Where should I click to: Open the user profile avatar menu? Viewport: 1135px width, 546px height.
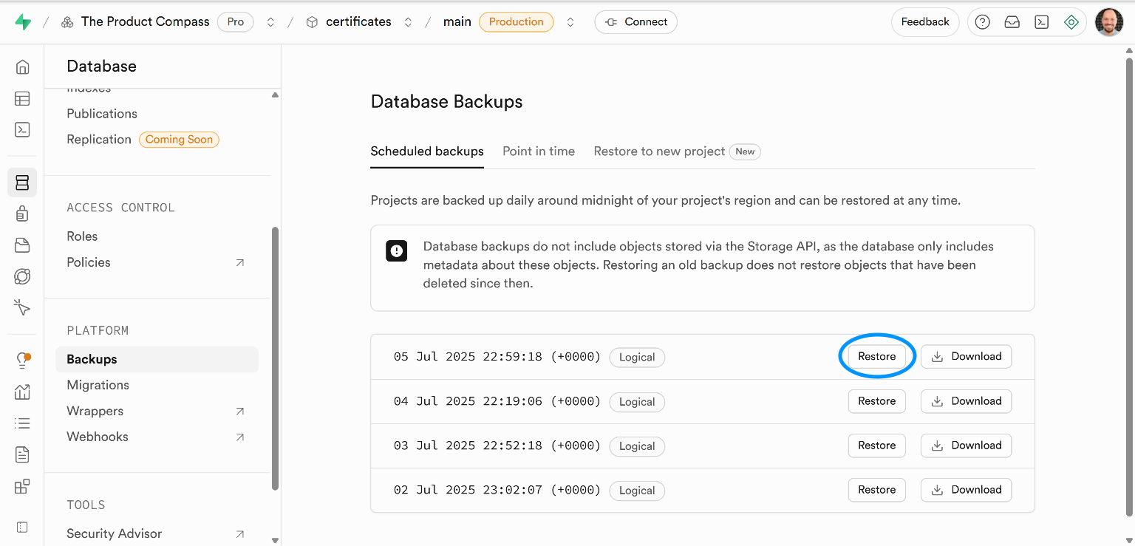click(x=1109, y=21)
